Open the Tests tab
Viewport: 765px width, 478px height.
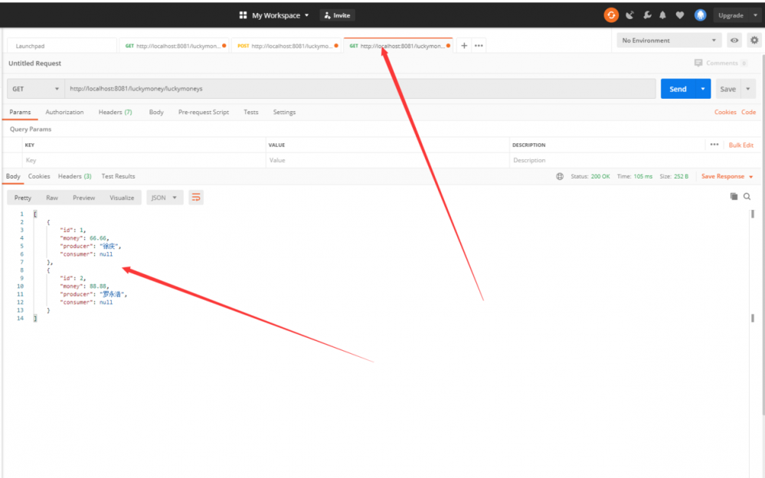tap(250, 112)
